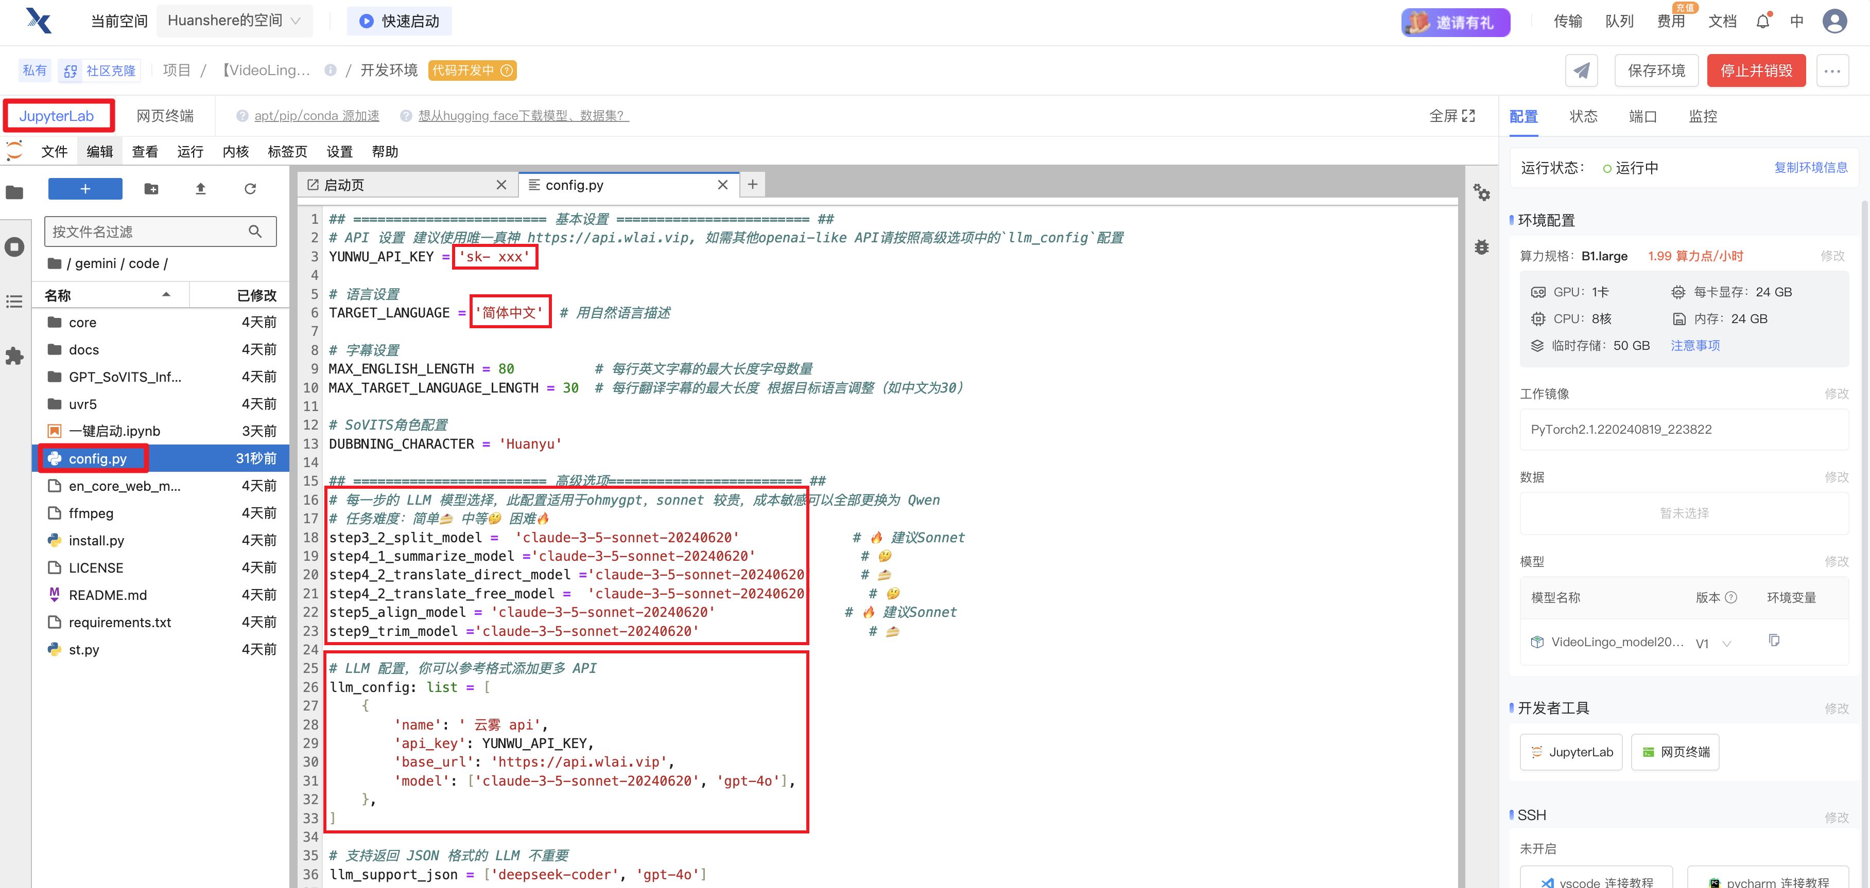The image size is (1870, 888).
Task: Open the table of contents sidebar icon
Action: (x=14, y=301)
